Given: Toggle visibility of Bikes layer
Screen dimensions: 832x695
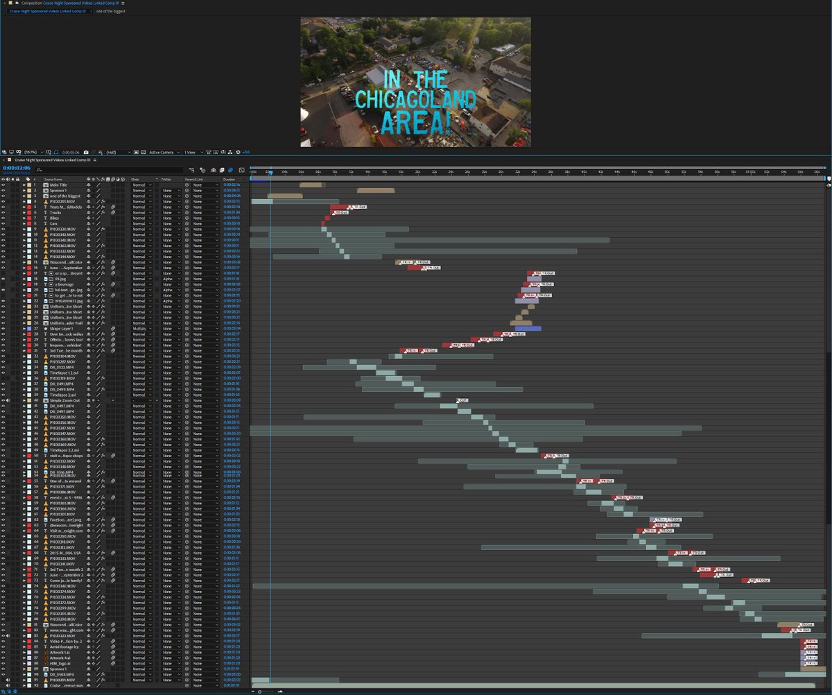Looking at the screenshot, I should (3, 218).
